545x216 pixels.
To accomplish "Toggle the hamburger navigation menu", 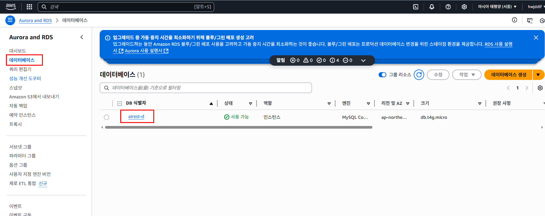I will pyautogui.click(x=10, y=20).
